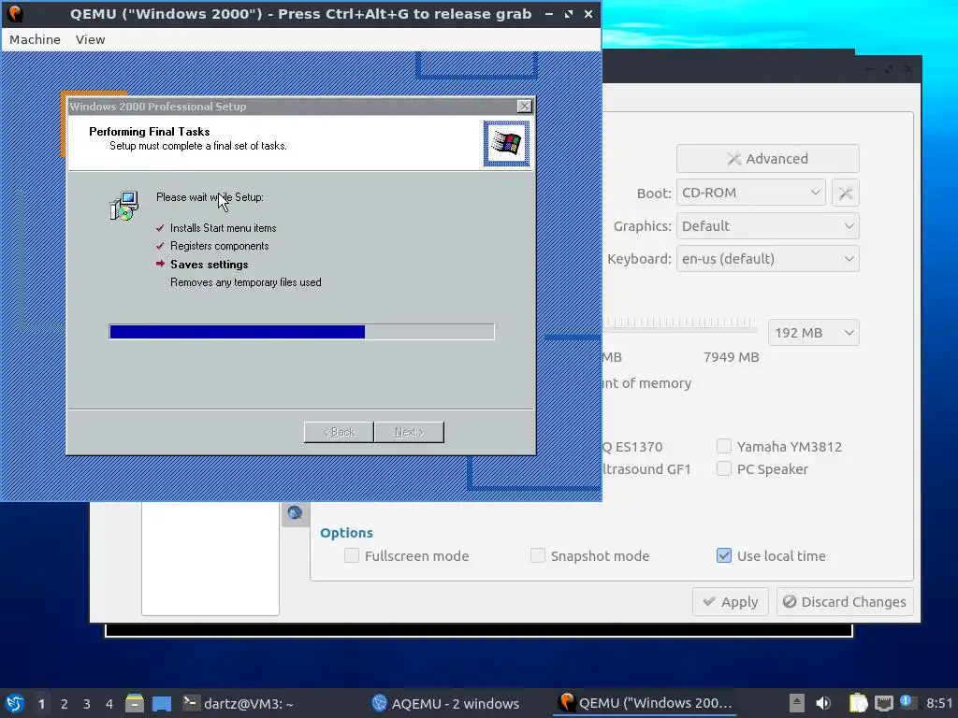Click the 'Installs Start menu items' line
The image size is (958, 718).
click(223, 228)
